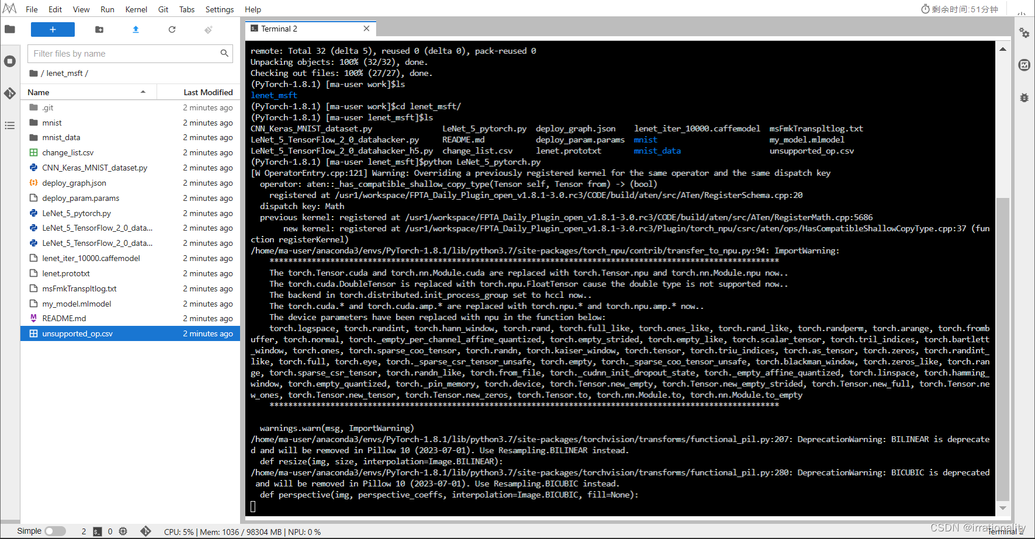The height and width of the screenshot is (539, 1035).
Task: Click the terminal count status icon
Action: [x=98, y=531]
